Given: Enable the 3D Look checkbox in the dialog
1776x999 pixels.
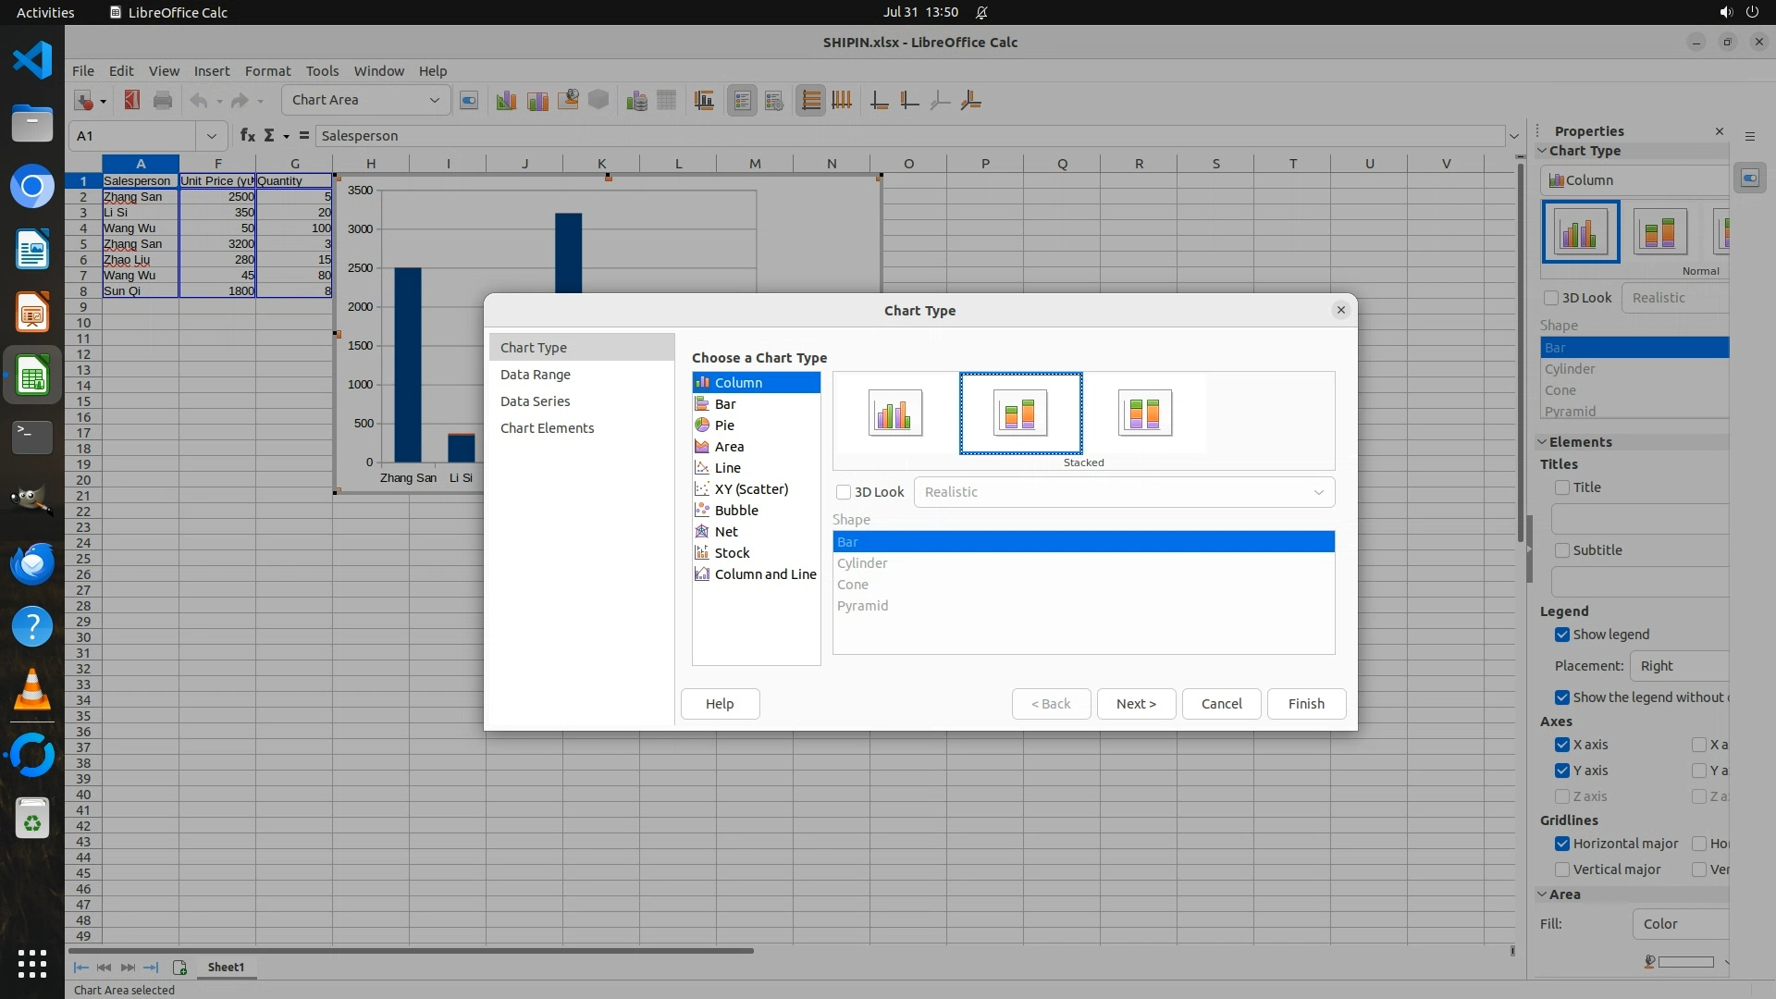Looking at the screenshot, I should pyautogui.click(x=844, y=492).
